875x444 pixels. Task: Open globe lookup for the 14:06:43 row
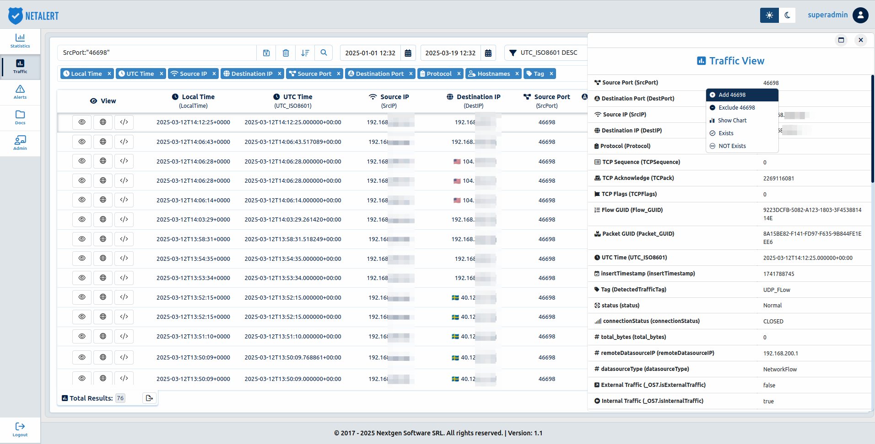pyautogui.click(x=103, y=142)
